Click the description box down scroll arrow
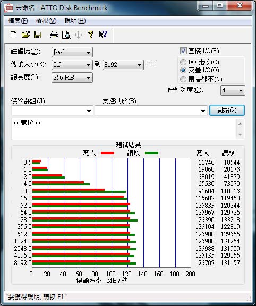 coord(240,134)
